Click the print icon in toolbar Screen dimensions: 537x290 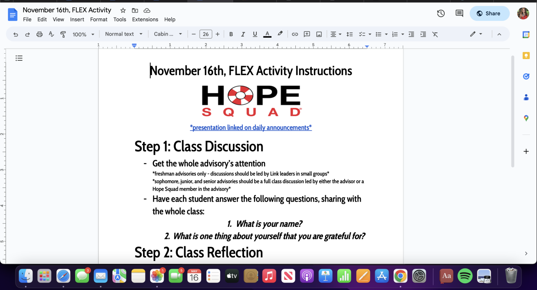39,34
